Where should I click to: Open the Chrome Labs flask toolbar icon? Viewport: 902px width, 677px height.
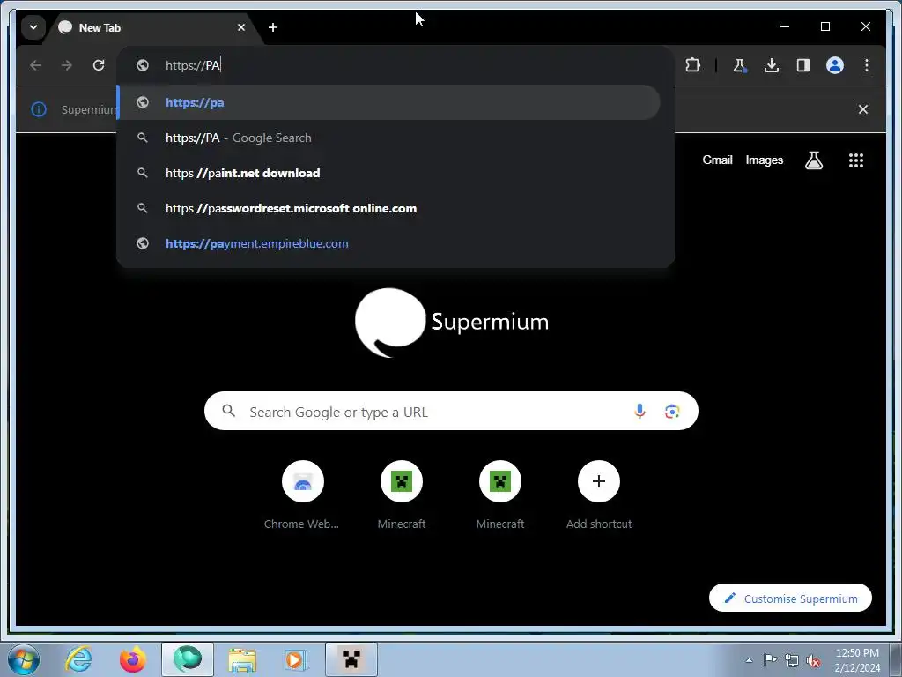click(740, 65)
